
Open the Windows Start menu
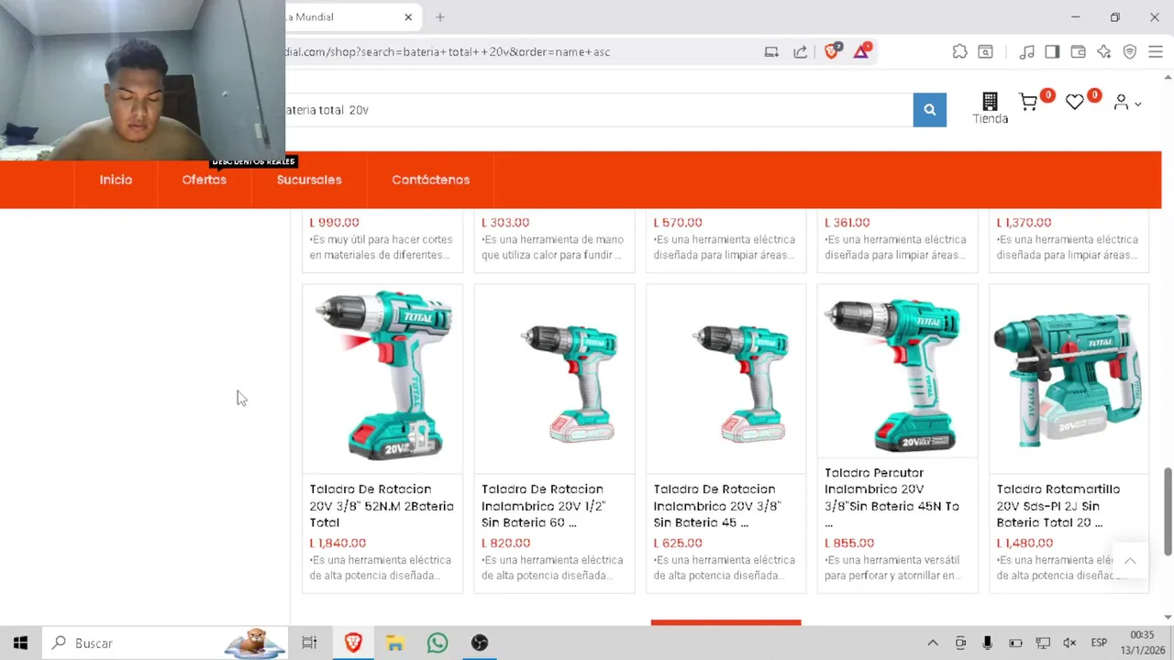(x=20, y=643)
